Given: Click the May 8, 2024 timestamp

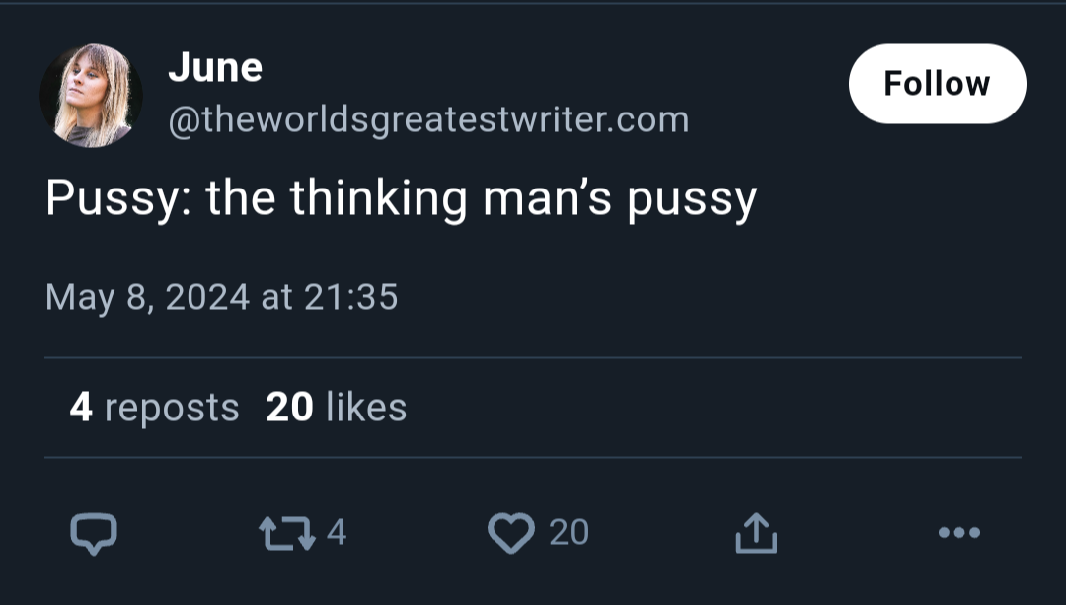Looking at the screenshot, I should click(x=222, y=298).
